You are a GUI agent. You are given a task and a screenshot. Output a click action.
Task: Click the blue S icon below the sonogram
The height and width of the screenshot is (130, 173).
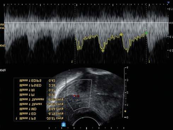point(64,125)
